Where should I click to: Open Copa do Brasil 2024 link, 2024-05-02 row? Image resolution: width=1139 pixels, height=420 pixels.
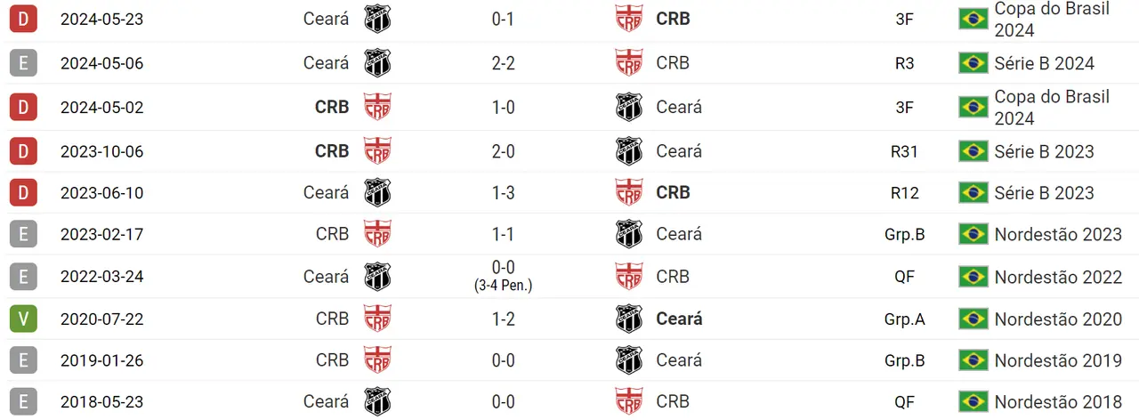(1052, 107)
